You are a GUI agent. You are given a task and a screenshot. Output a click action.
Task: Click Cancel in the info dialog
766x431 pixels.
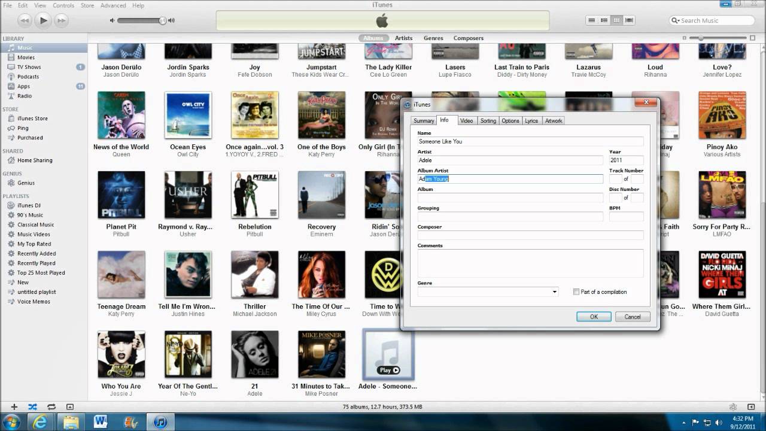coord(633,317)
